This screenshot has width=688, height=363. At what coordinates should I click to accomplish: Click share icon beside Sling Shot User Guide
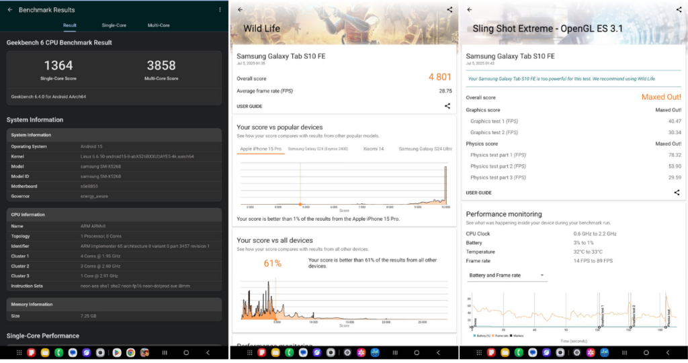677,193
